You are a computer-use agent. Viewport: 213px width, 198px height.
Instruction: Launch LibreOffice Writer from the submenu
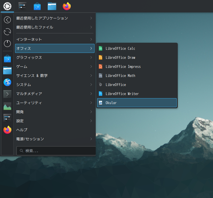(137, 94)
